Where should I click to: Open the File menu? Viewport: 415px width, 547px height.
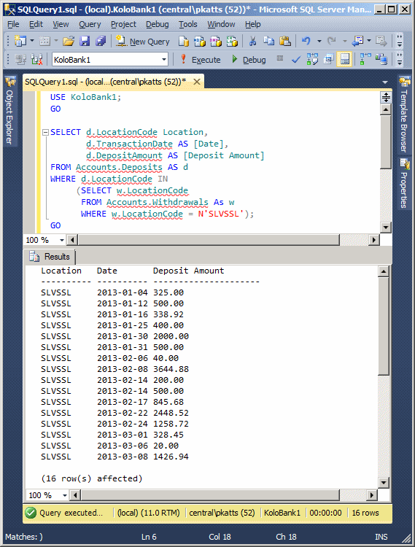pos(13,24)
